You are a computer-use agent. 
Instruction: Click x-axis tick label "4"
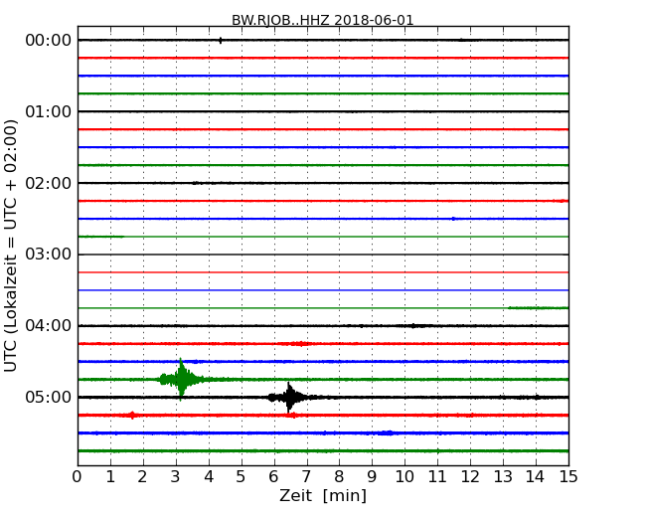tap(209, 476)
